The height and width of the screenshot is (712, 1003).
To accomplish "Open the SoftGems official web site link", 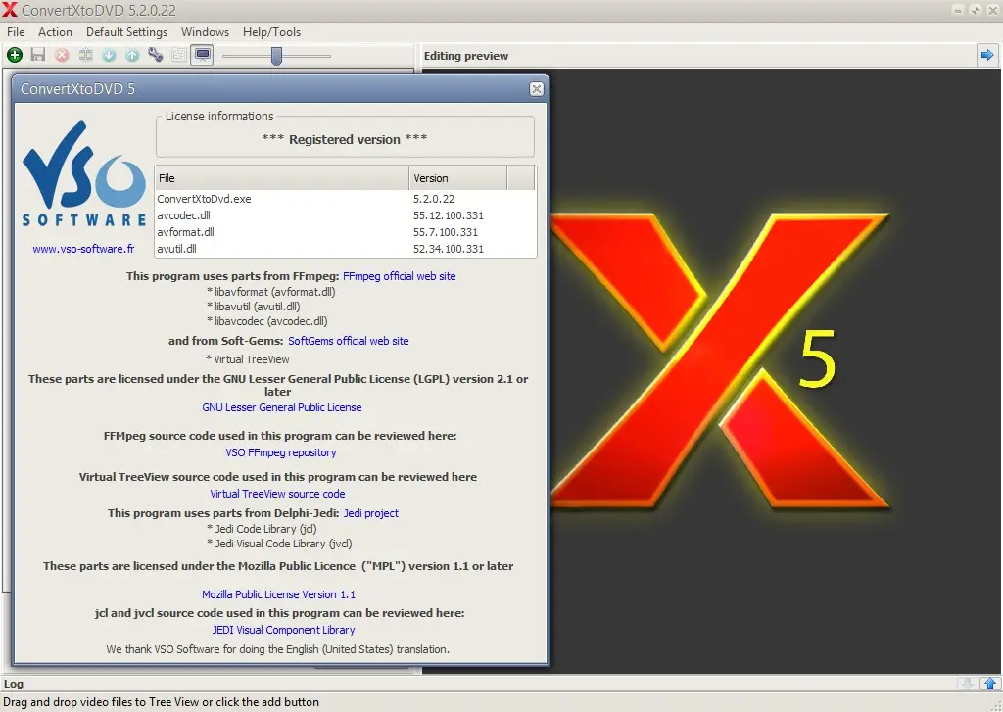I will click(x=348, y=341).
